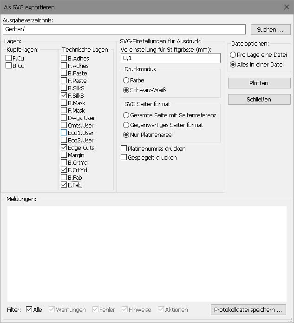Toggle the Eco2.User layer checkbox
294x323 pixels.
coord(64,140)
